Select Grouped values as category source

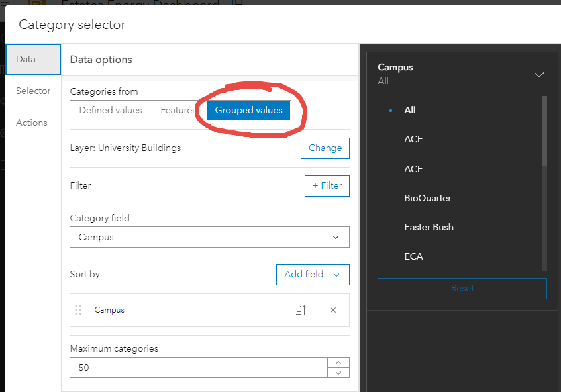[248, 111]
